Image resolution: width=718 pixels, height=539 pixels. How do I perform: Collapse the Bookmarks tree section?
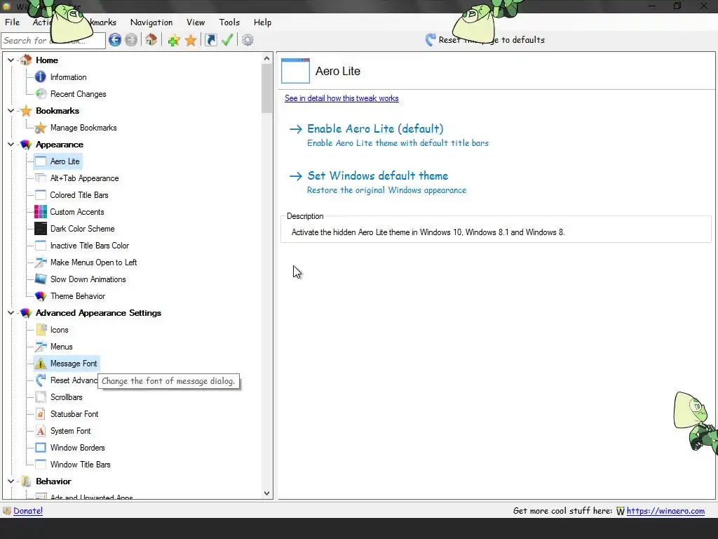point(11,111)
